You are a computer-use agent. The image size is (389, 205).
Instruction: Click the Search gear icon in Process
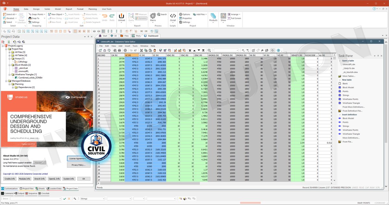(x=159, y=14)
